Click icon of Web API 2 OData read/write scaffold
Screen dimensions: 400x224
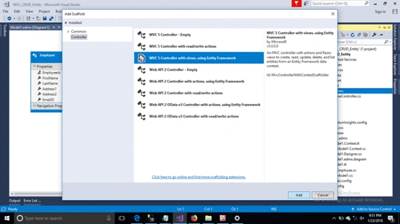tap(142, 117)
